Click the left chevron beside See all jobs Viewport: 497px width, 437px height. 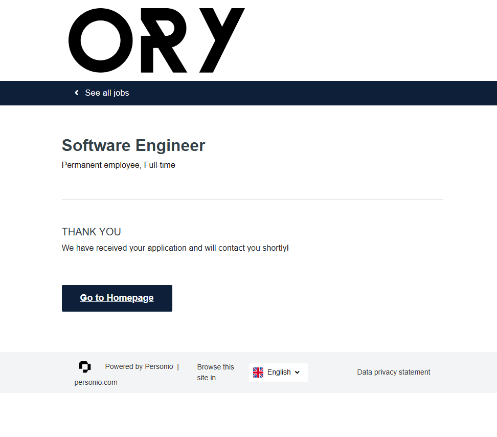(77, 93)
